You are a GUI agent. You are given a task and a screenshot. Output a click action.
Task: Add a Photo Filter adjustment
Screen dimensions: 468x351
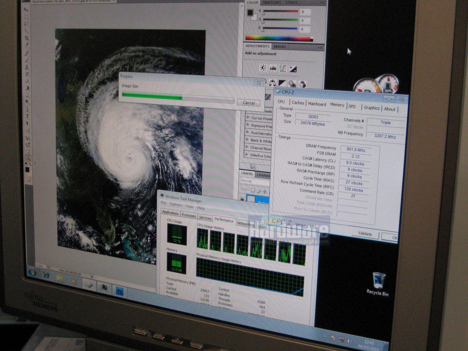[292, 84]
